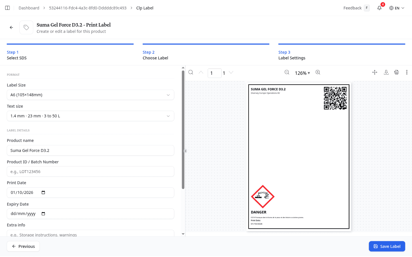Click the corrosive hazard pictogram on label

[x=263, y=196]
